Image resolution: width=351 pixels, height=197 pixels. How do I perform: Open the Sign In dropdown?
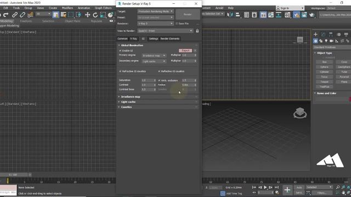point(290,8)
